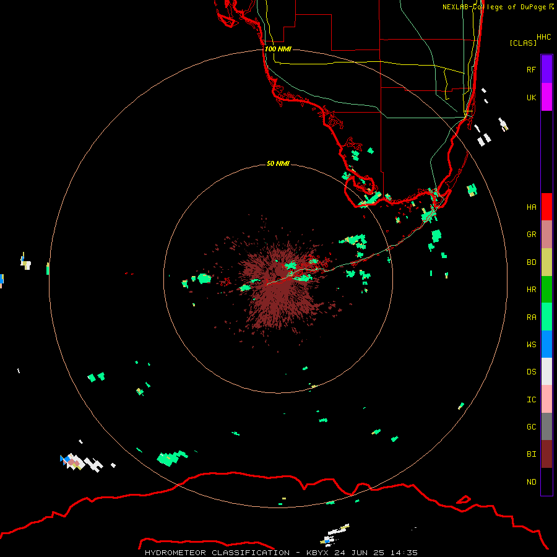Screen dimensions: 557x557
Task: Click the 100 NMI range ring label
Action: 278,49
